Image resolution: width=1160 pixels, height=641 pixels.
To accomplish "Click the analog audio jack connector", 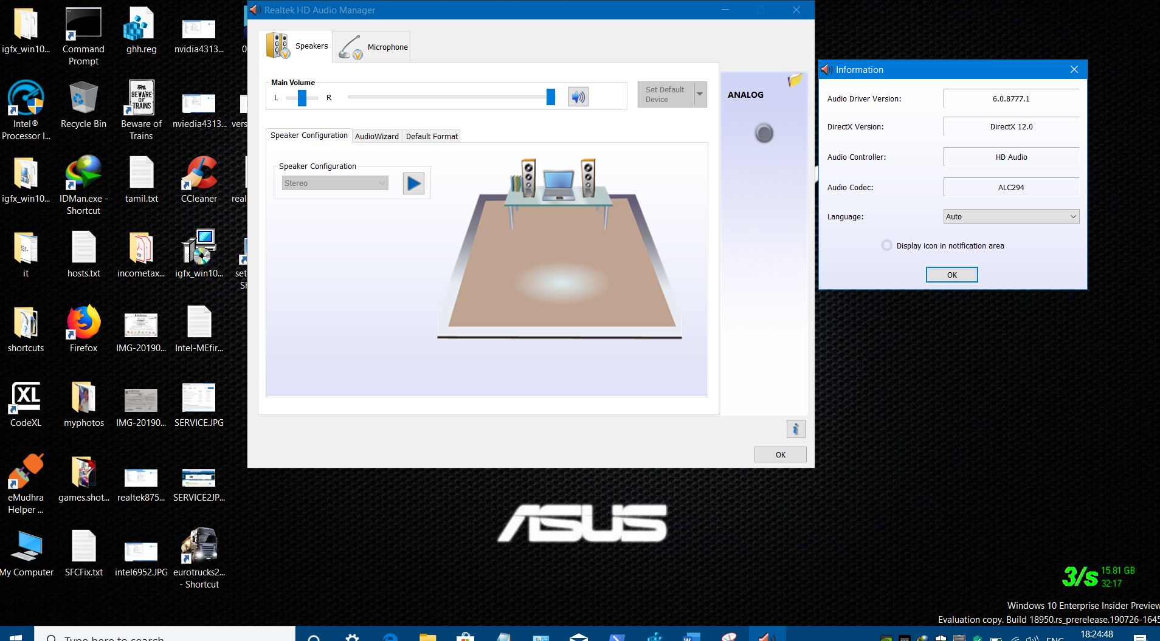I will tap(764, 133).
